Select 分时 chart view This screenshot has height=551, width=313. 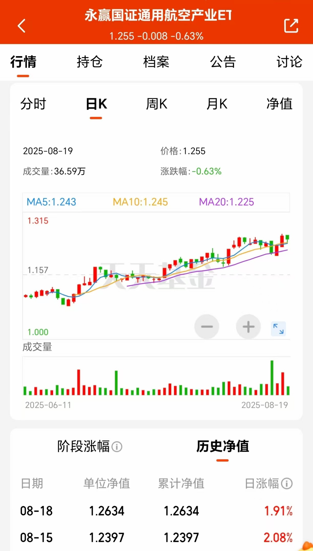coord(33,104)
